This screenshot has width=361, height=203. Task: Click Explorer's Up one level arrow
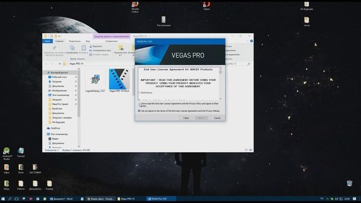pos(60,64)
